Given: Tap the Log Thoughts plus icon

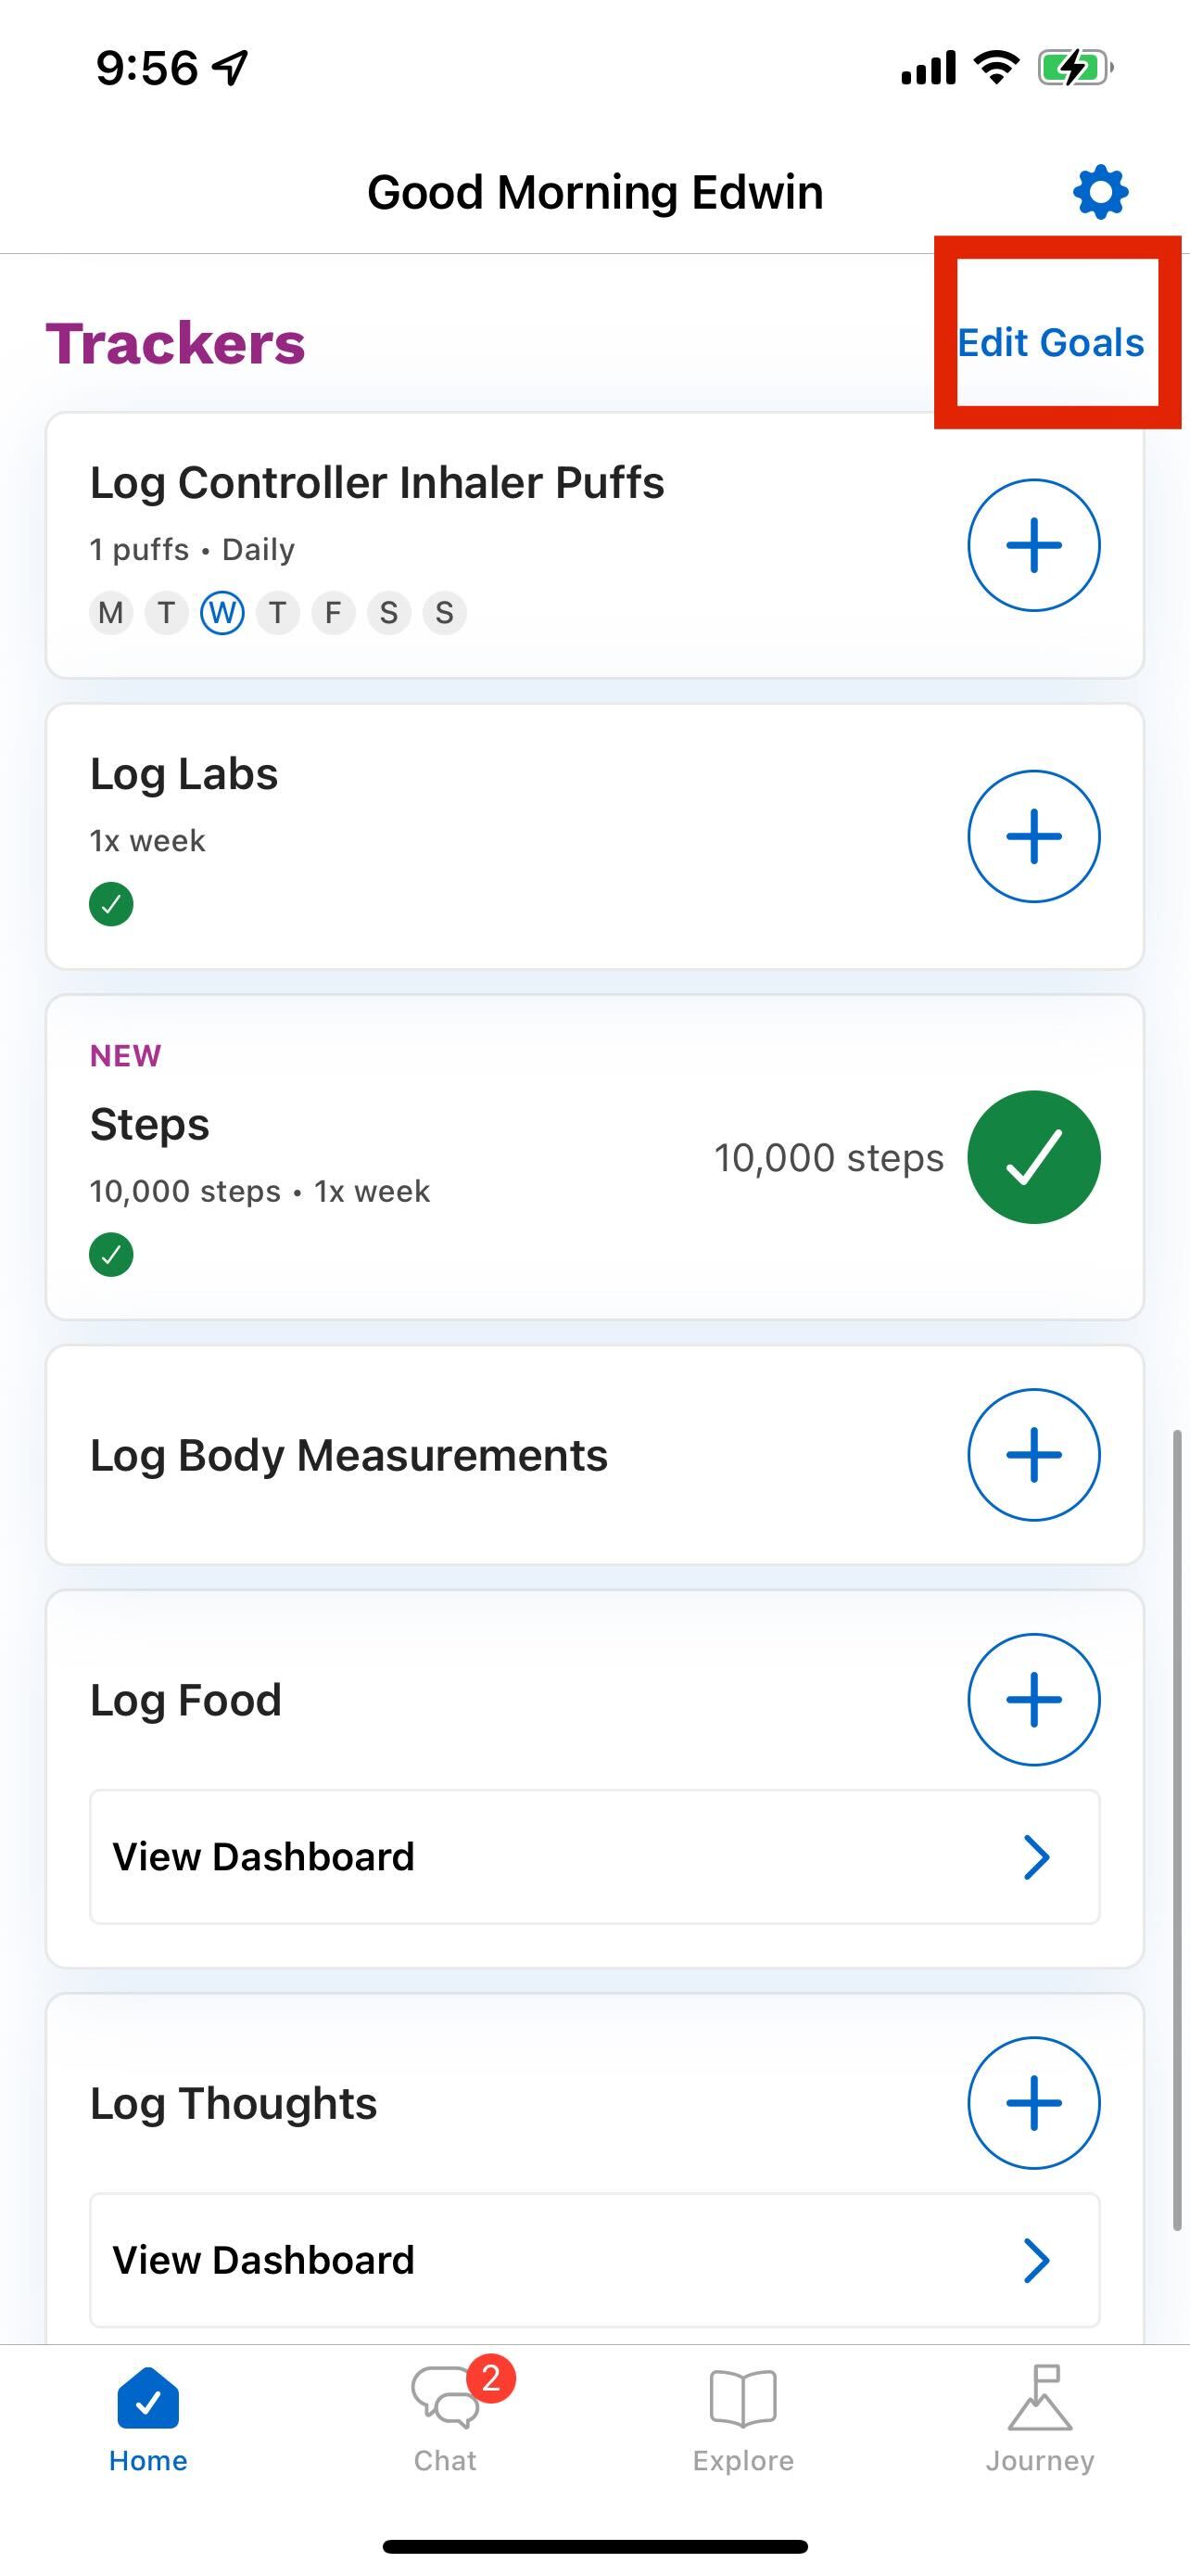Looking at the screenshot, I should 1033,2103.
